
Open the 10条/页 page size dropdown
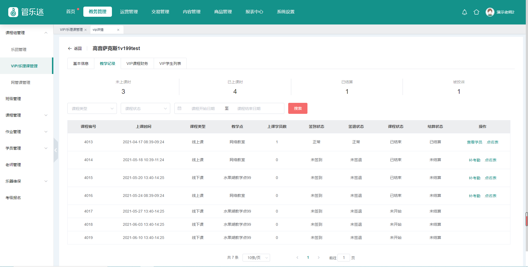(256, 258)
